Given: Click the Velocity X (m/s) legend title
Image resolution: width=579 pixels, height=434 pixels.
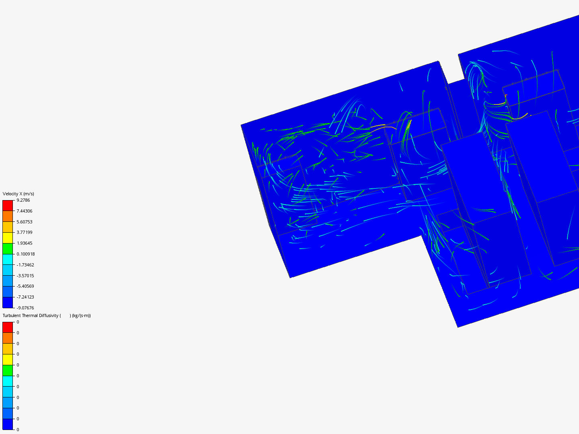Looking at the screenshot, I should coord(18,194).
